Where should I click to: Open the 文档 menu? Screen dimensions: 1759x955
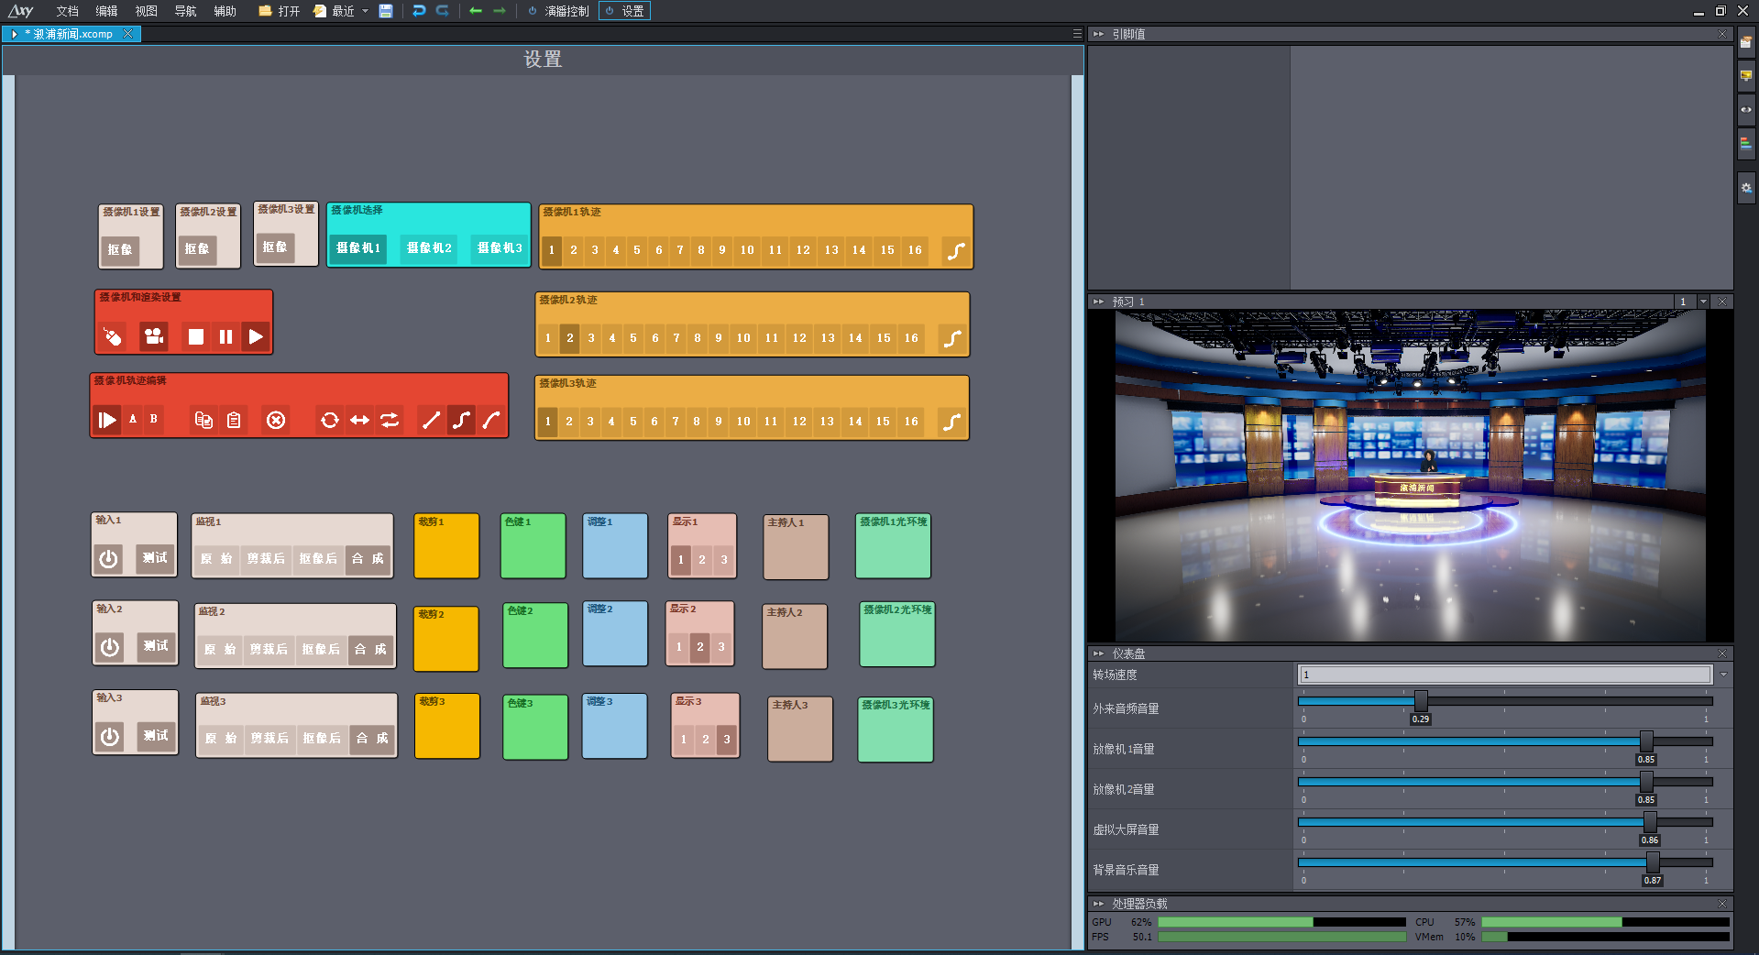point(67,11)
